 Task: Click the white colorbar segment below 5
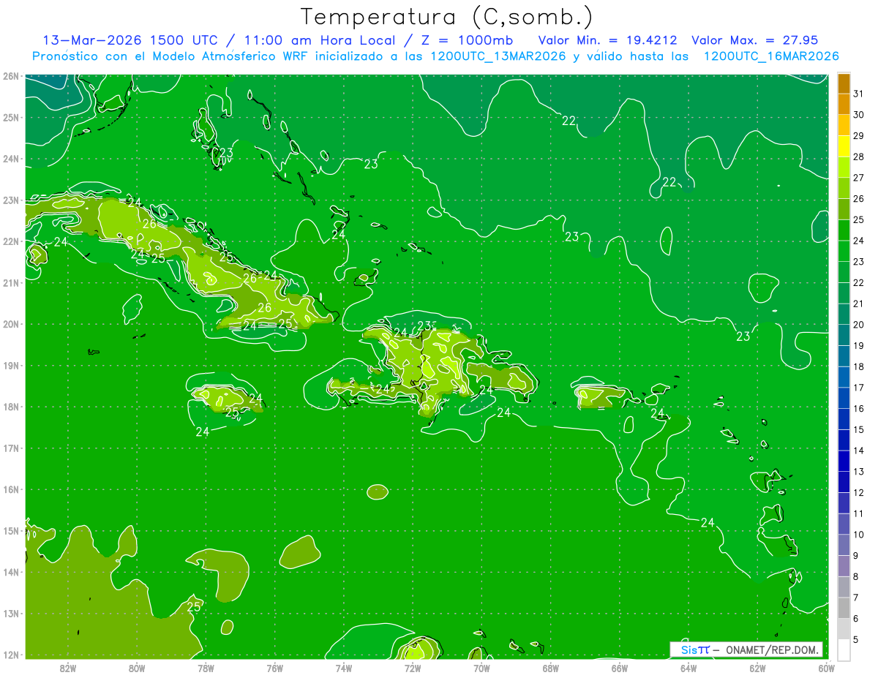(844, 649)
